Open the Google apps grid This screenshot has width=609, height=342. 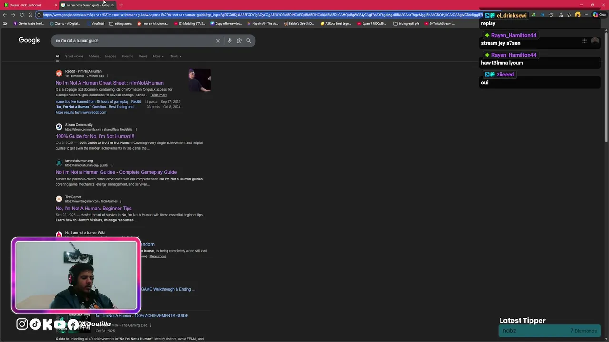pos(584,41)
